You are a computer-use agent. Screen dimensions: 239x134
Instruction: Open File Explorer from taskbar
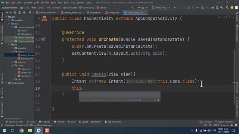(30, 131)
